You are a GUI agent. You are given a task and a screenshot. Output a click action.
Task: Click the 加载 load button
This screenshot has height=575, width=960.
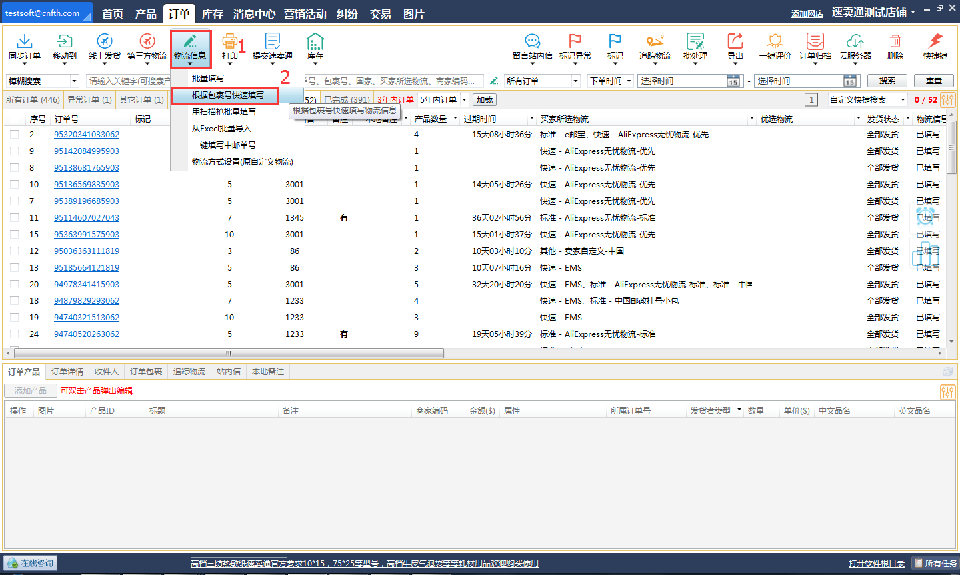coord(485,100)
